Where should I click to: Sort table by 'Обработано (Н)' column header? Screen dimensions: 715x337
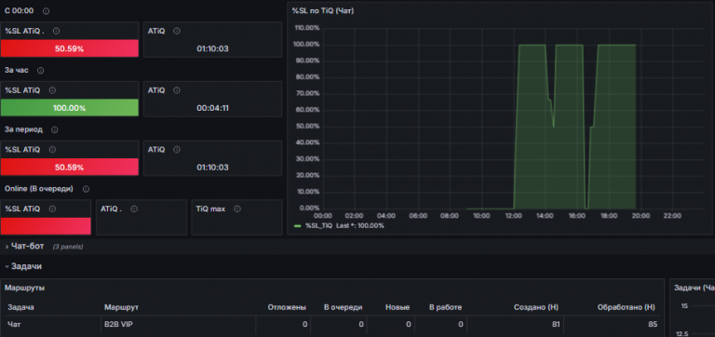626,307
